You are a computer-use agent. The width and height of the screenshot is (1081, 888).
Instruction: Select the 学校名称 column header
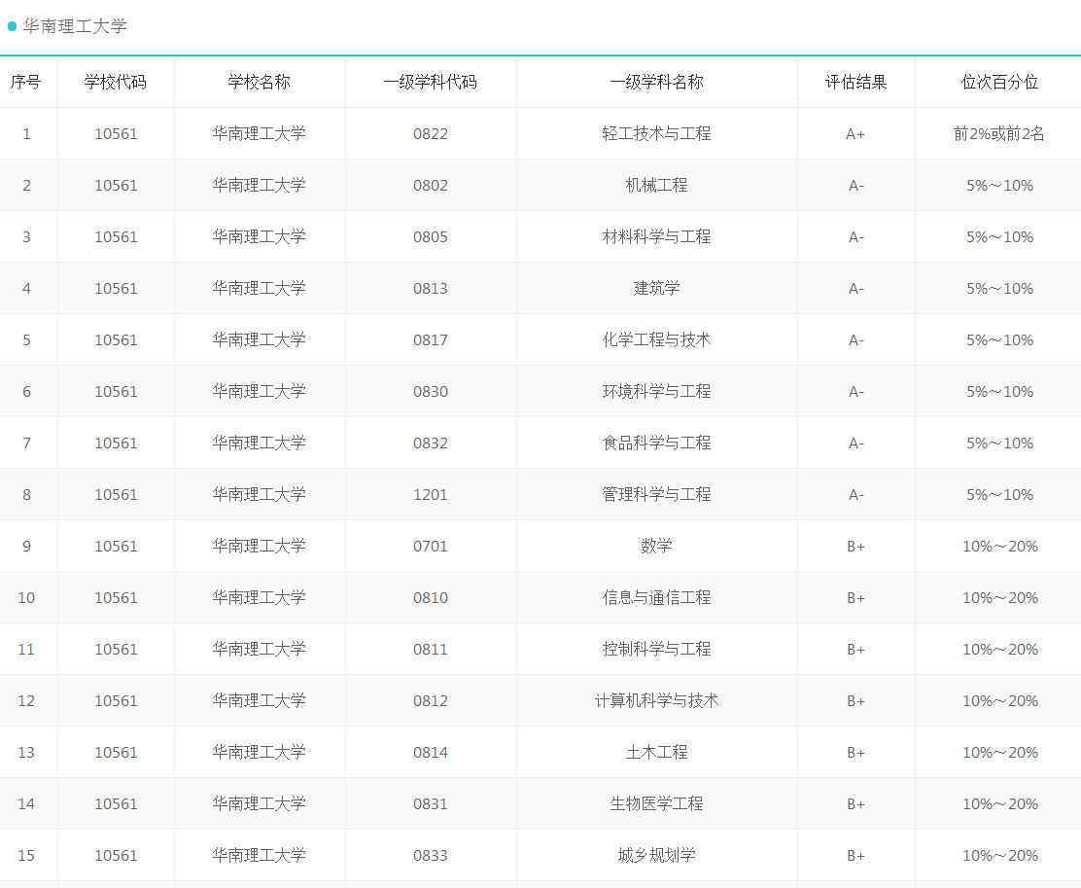(x=260, y=82)
